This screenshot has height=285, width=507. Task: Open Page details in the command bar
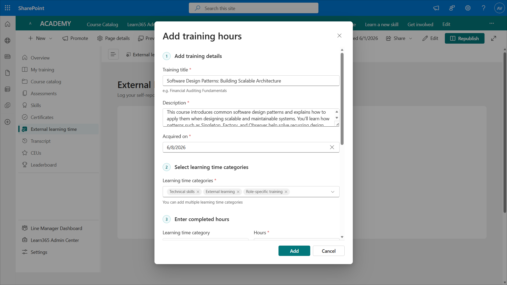click(x=113, y=38)
